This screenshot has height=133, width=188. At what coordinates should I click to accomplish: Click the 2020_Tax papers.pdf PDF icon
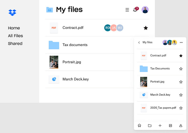coord(144,108)
